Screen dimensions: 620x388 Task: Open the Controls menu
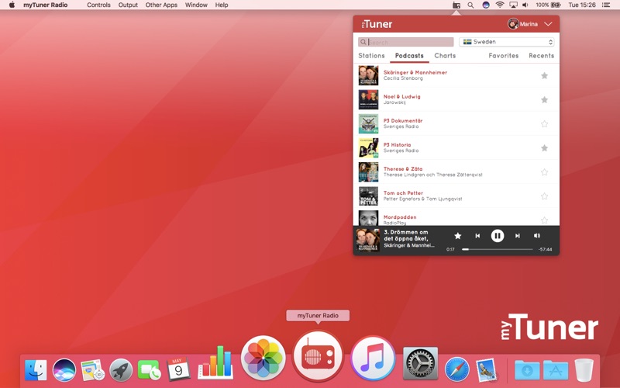pyautogui.click(x=98, y=5)
